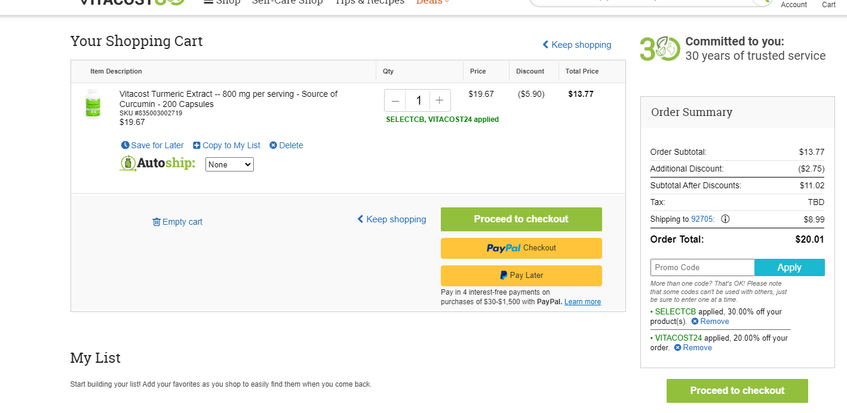This screenshot has height=413, width=847.
Task: Click the Autoship logo icon
Action: [x=128, y=163]
